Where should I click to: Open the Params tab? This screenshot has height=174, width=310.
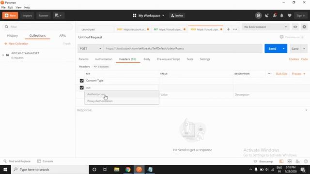83,59
